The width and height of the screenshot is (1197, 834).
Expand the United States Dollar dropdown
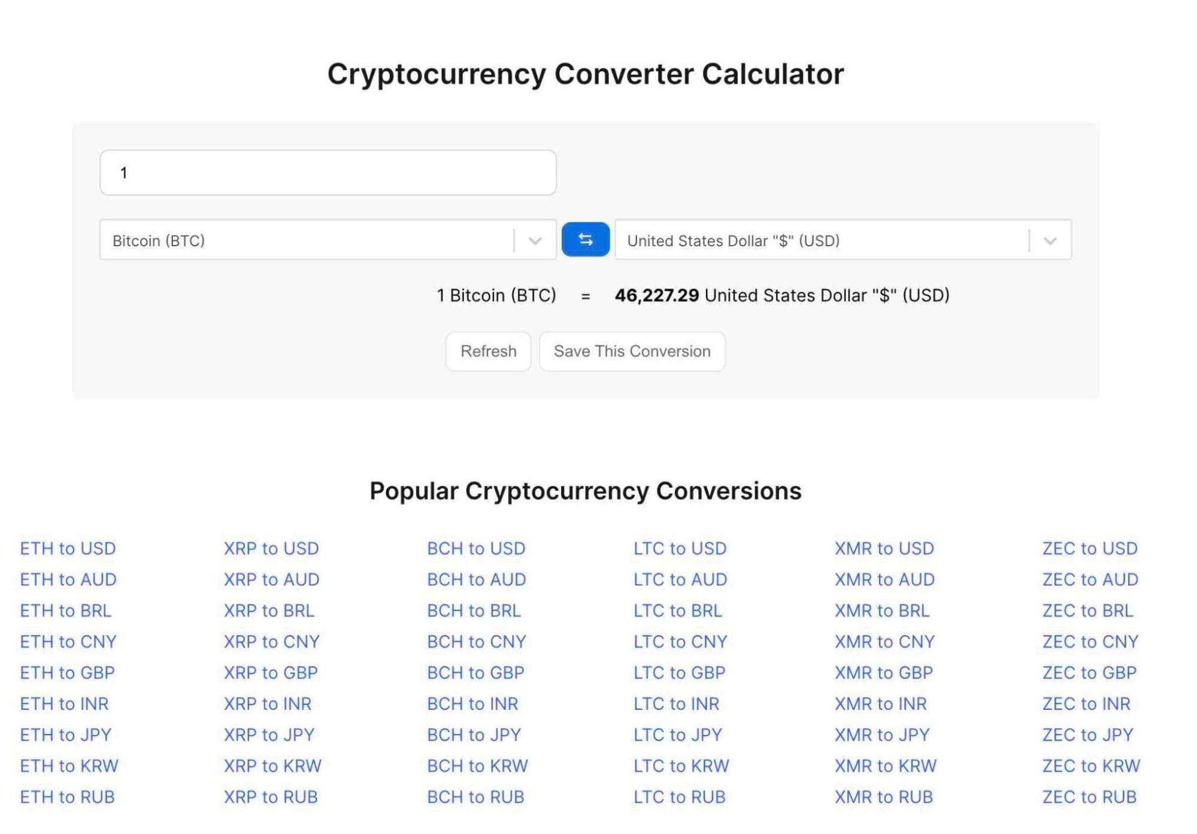pyautogui.click(x=1050, y=240)
